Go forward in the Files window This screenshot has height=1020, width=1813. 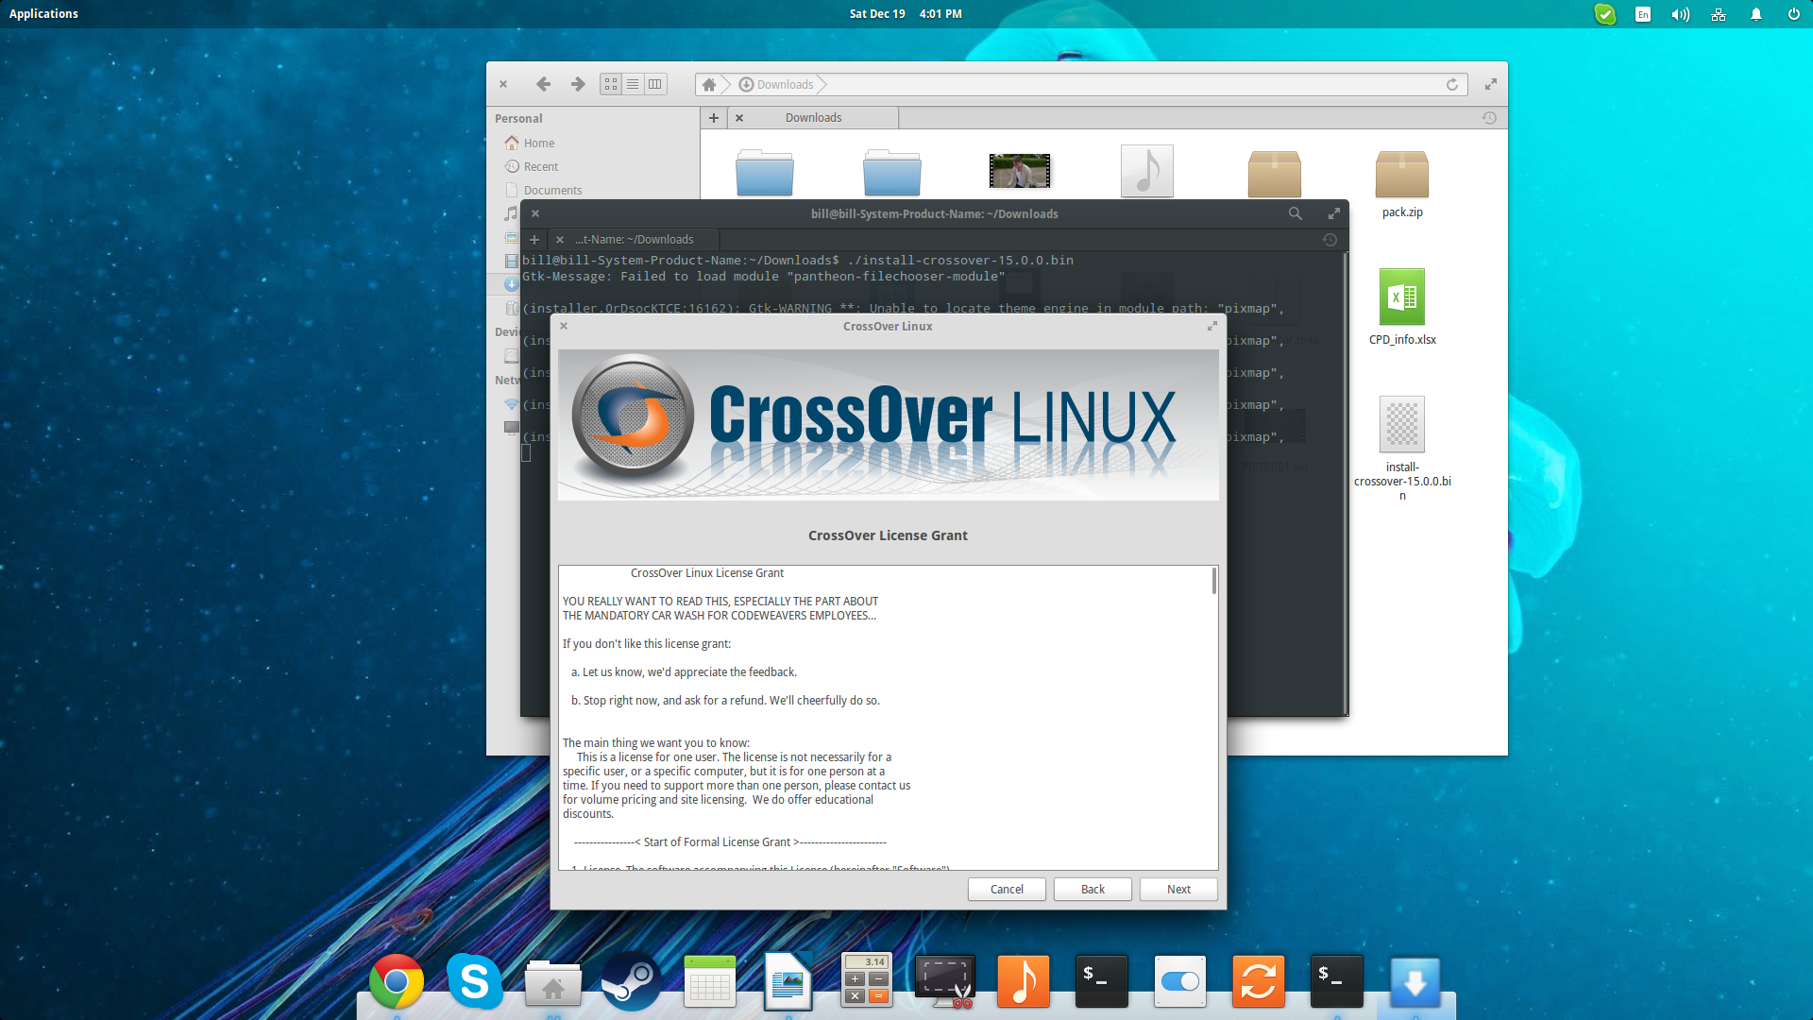click(x=578, y=84)
